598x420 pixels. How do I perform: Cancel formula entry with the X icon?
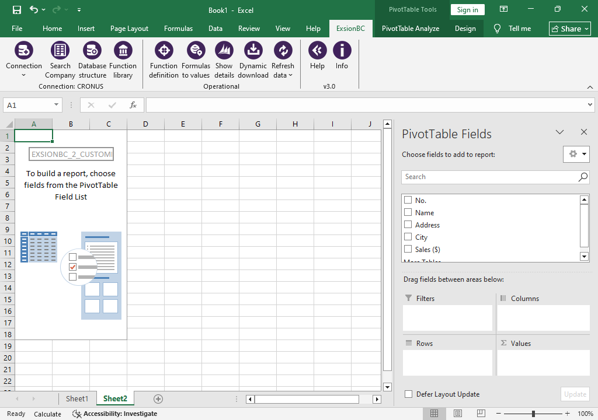pos(91,105)
